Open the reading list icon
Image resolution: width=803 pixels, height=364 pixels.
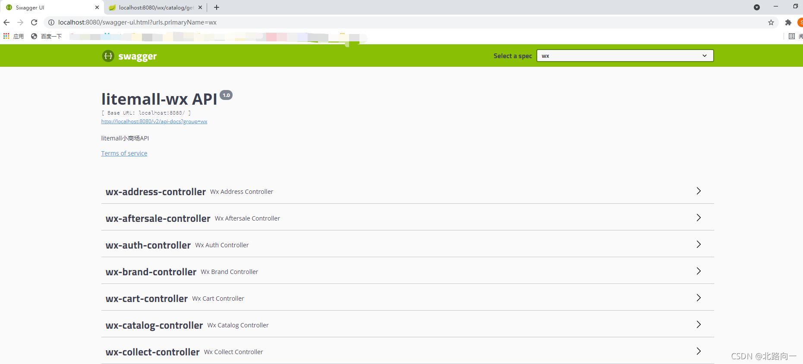coord(792,36)
